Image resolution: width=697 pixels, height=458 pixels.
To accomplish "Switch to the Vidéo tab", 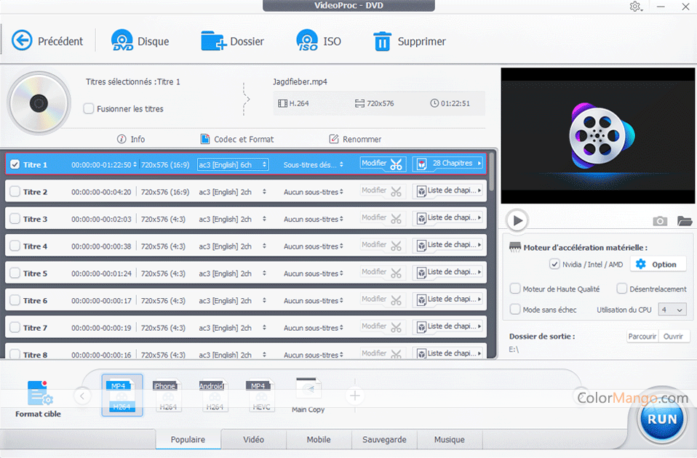I will click(253, 439).
